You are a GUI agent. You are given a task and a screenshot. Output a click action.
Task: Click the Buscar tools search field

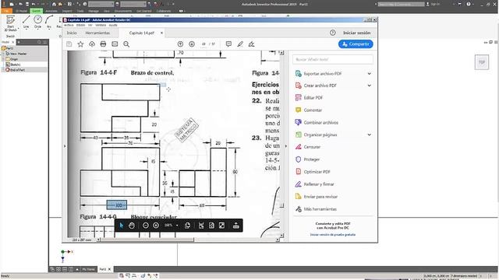click(x=333, y=59)
